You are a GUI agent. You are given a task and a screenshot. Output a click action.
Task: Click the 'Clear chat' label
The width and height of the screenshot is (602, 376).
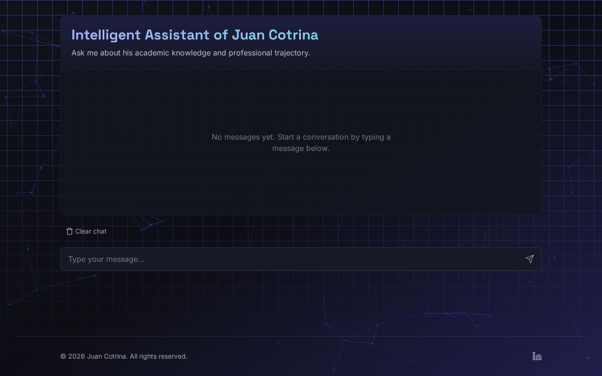coord(91,231)
